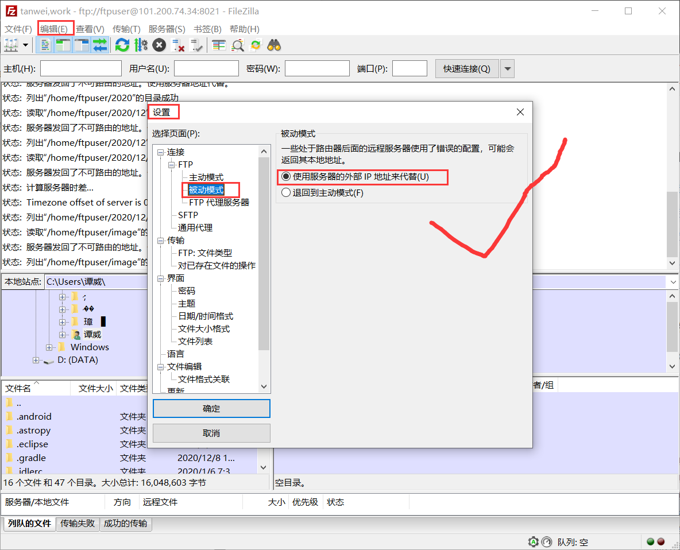
Task: Toggle directory comparison icon
Action: coord(238,45)
